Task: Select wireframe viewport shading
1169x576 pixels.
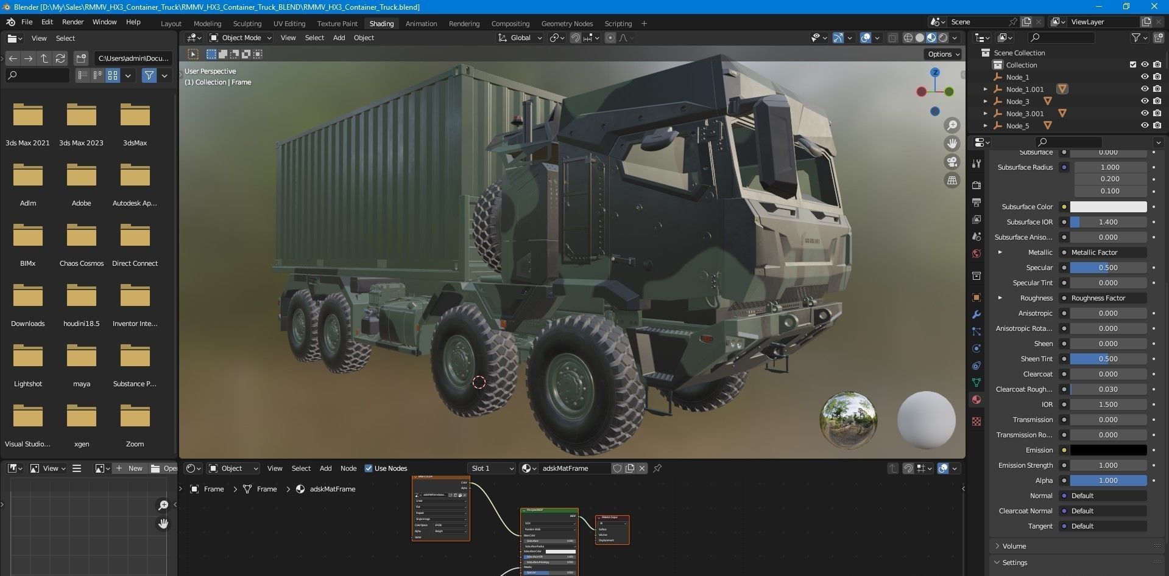Action: [908, 38]
